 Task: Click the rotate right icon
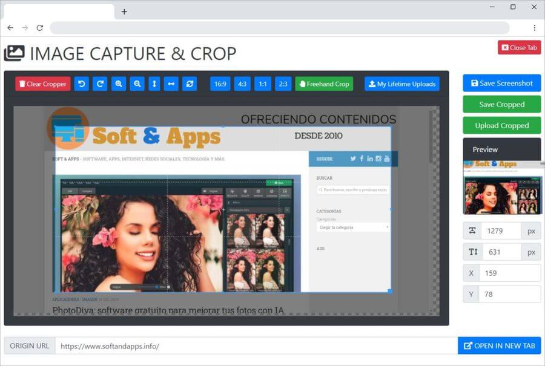click(x=100, y=84)
